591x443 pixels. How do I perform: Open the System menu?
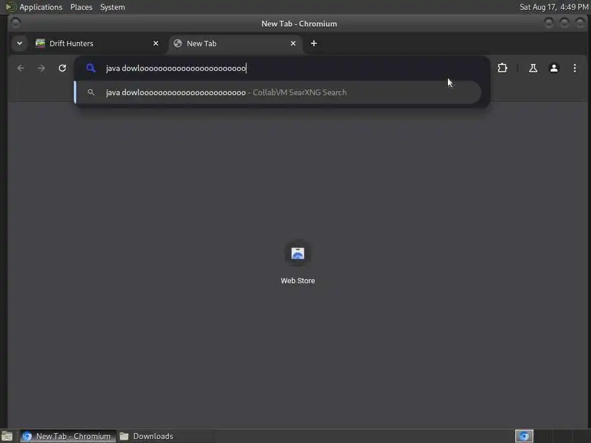coord(113,7)
